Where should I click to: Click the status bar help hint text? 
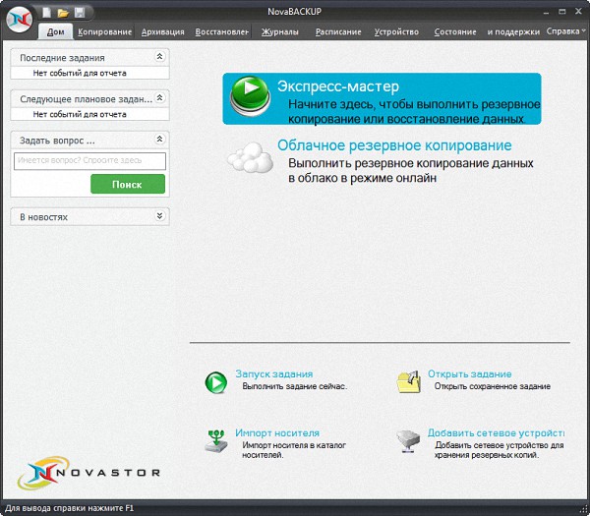click(x=69, y=508)
